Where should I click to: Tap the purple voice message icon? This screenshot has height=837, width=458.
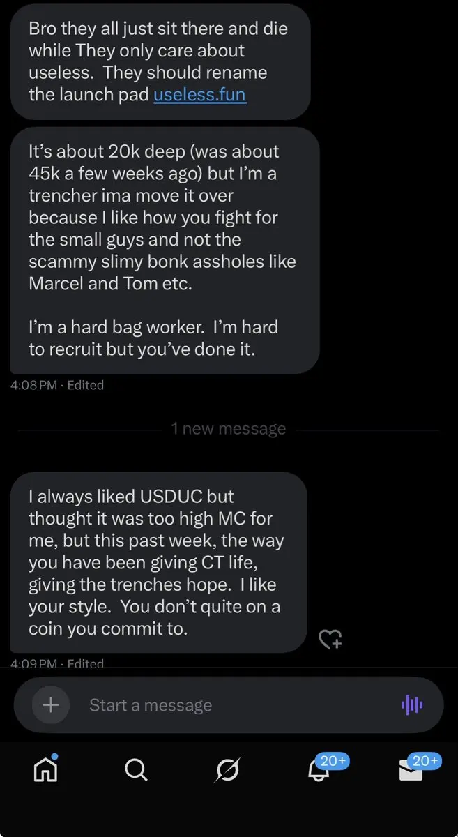click(x=412, y=705)
